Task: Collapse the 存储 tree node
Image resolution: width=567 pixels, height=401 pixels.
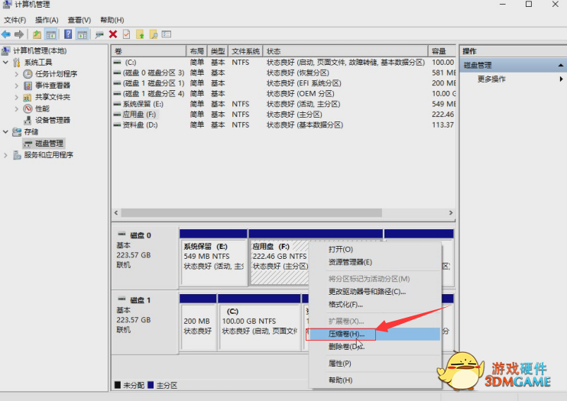Action: click(x=5, y=131)
